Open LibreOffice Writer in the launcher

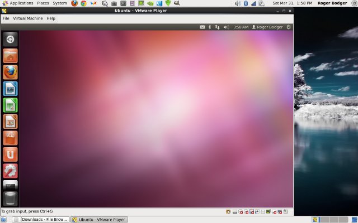(x=10, y=89)
